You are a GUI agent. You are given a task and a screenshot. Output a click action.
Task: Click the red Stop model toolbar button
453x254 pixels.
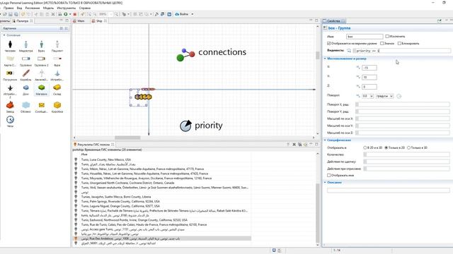[x=75, y=14]
